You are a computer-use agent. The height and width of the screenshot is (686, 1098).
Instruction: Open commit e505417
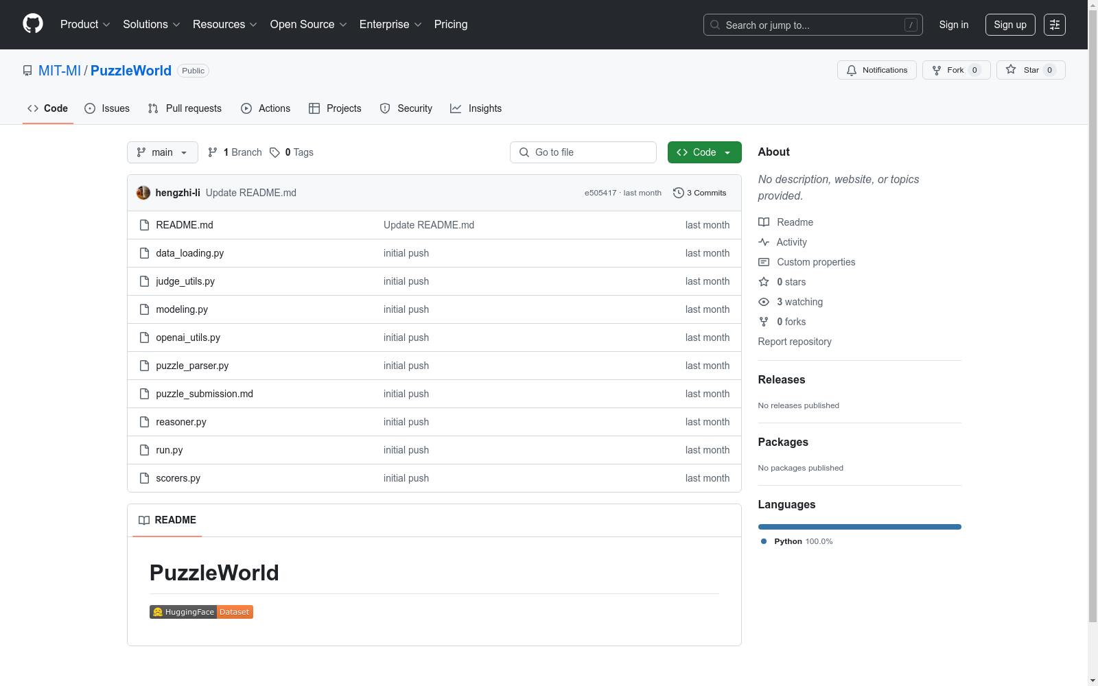[600, 193]
